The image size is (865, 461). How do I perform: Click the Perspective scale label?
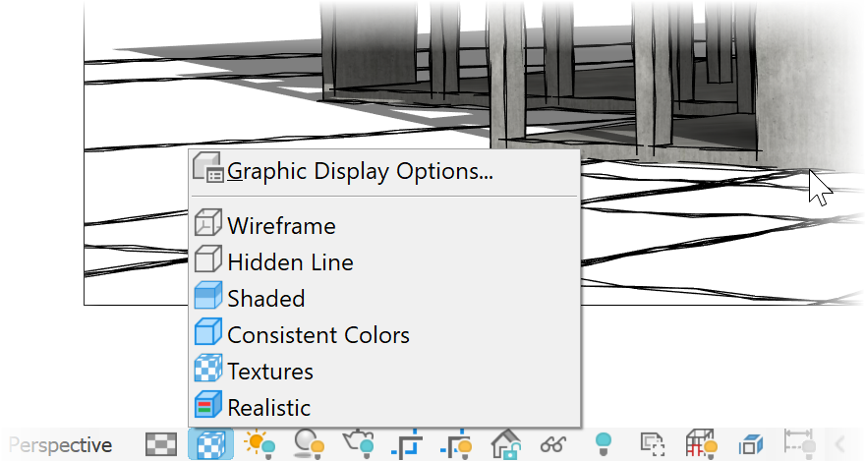(61, 445)
